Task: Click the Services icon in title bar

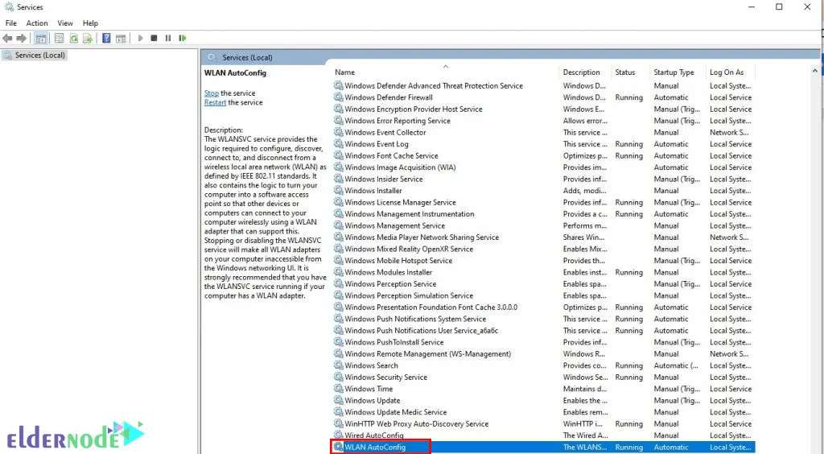Action: (8, 6)
